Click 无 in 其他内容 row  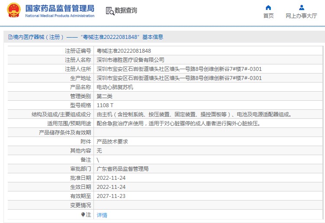tap(99, 151)
